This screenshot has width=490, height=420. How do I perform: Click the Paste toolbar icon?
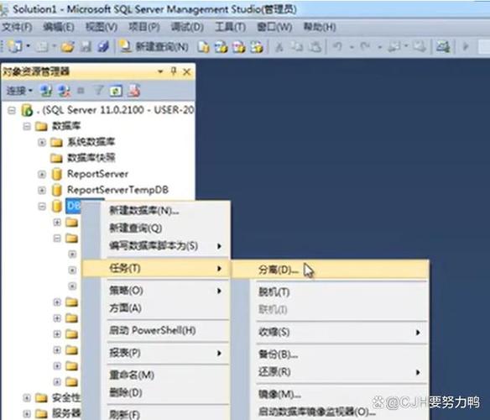(x=315, y=47)
